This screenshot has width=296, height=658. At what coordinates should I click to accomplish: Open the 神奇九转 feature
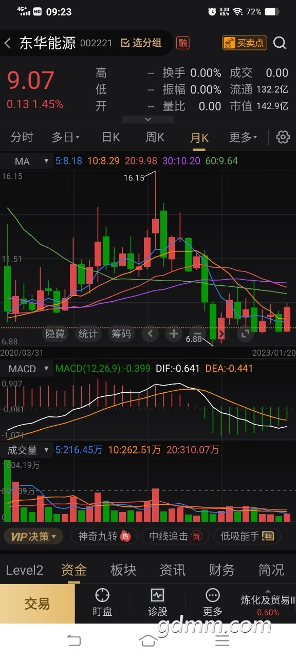point(104,536)
